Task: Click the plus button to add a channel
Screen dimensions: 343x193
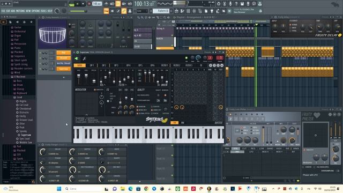Action: coord(64,77)
